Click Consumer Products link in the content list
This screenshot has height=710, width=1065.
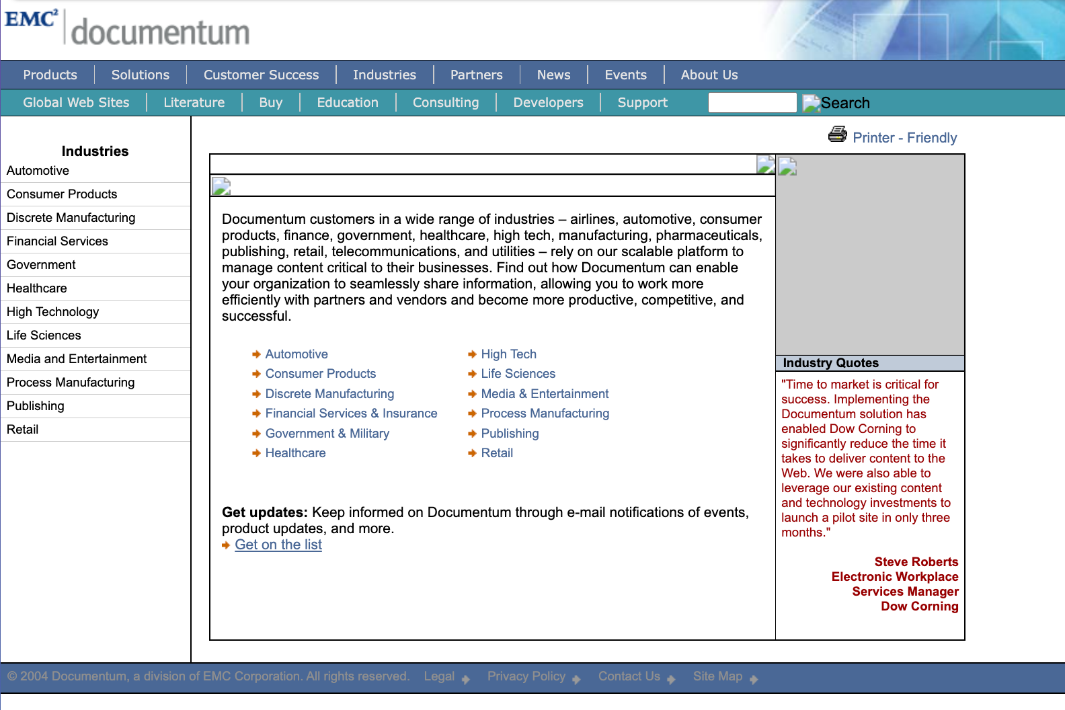pyautogui.click(x=321, y=374)
